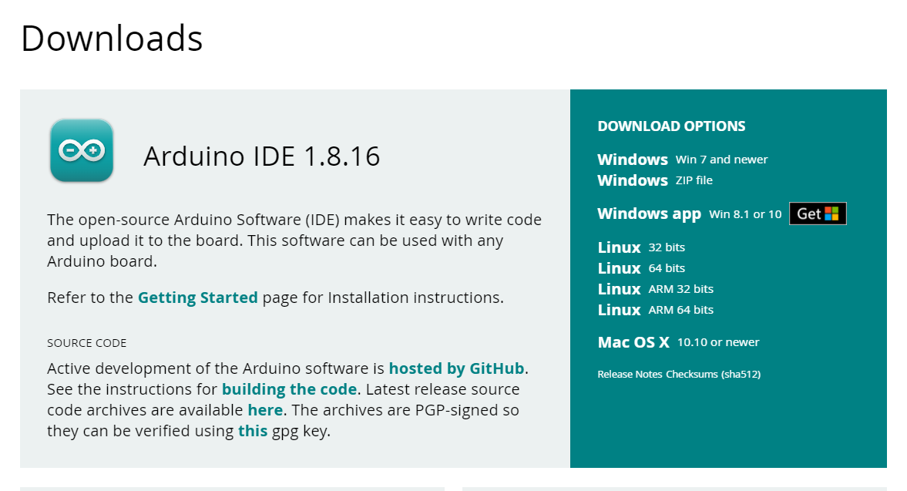Download Linux 64 bits version
907x491 pixels.
tap(641, 268)
